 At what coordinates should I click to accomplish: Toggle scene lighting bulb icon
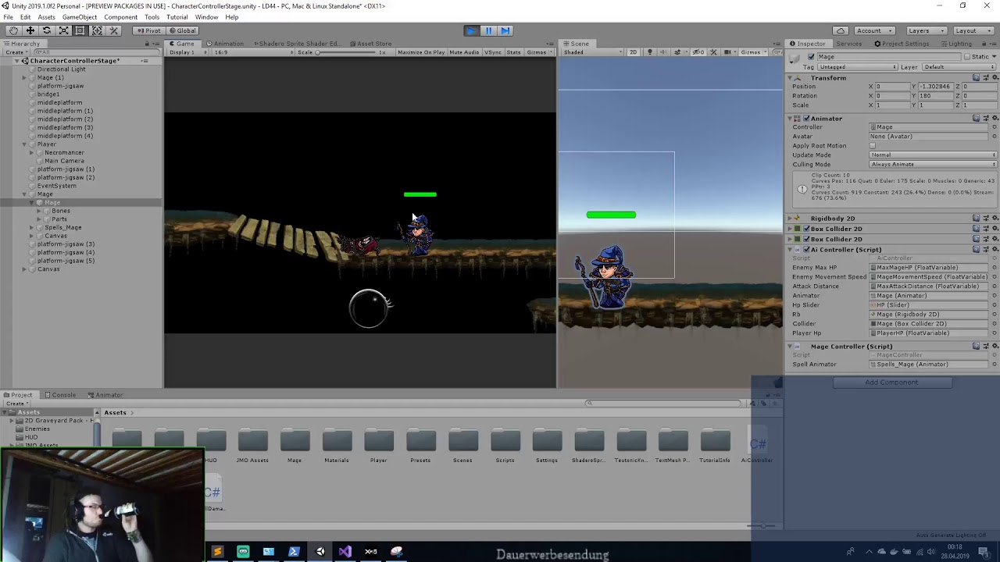click(x=649, y=52)
